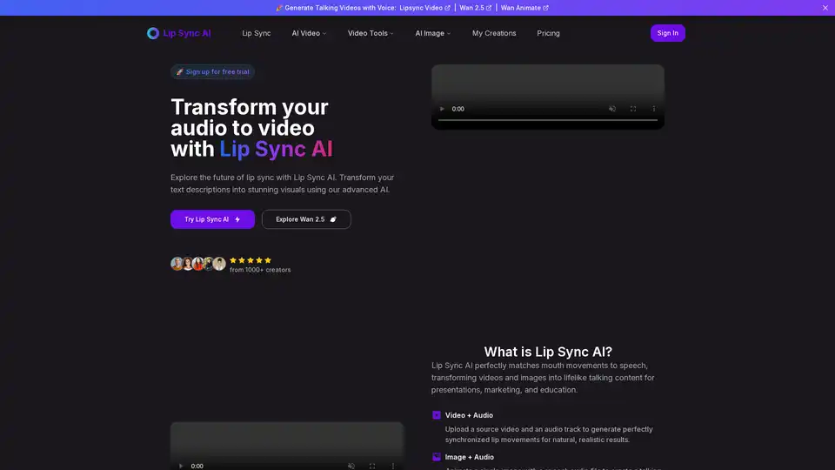Open the Lipsync Video banner link

(x=424, y=8)
